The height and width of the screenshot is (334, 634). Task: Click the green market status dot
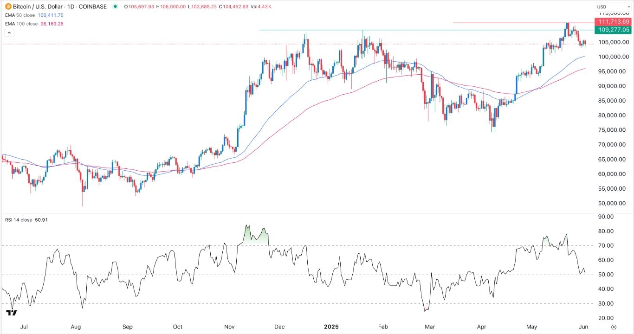point(116,7)
